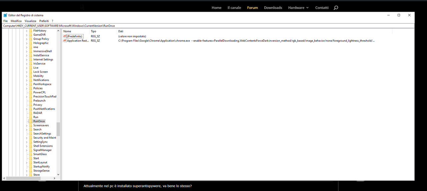Click the PowerCPL folder icon
Image resolution: width=427 pixels, height=191 pixels.
click(30, 92)
